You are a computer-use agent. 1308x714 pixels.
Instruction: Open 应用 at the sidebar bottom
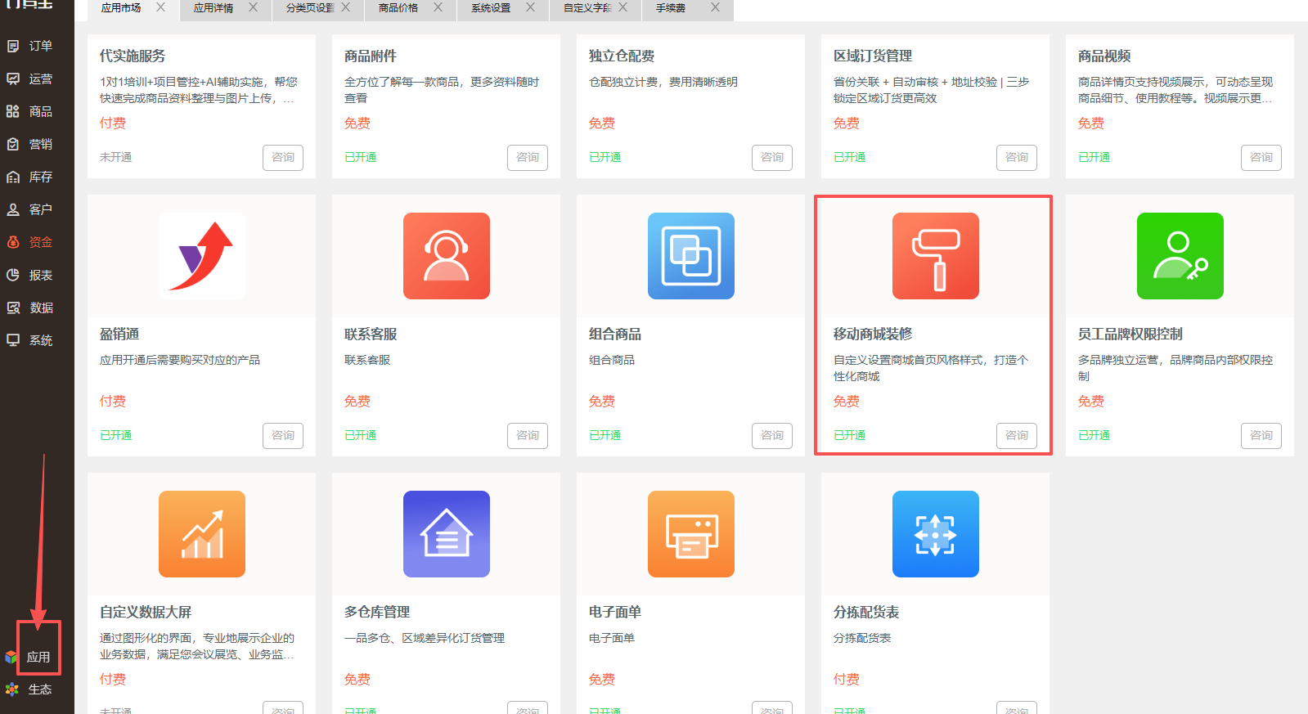(x=38, y=657)
